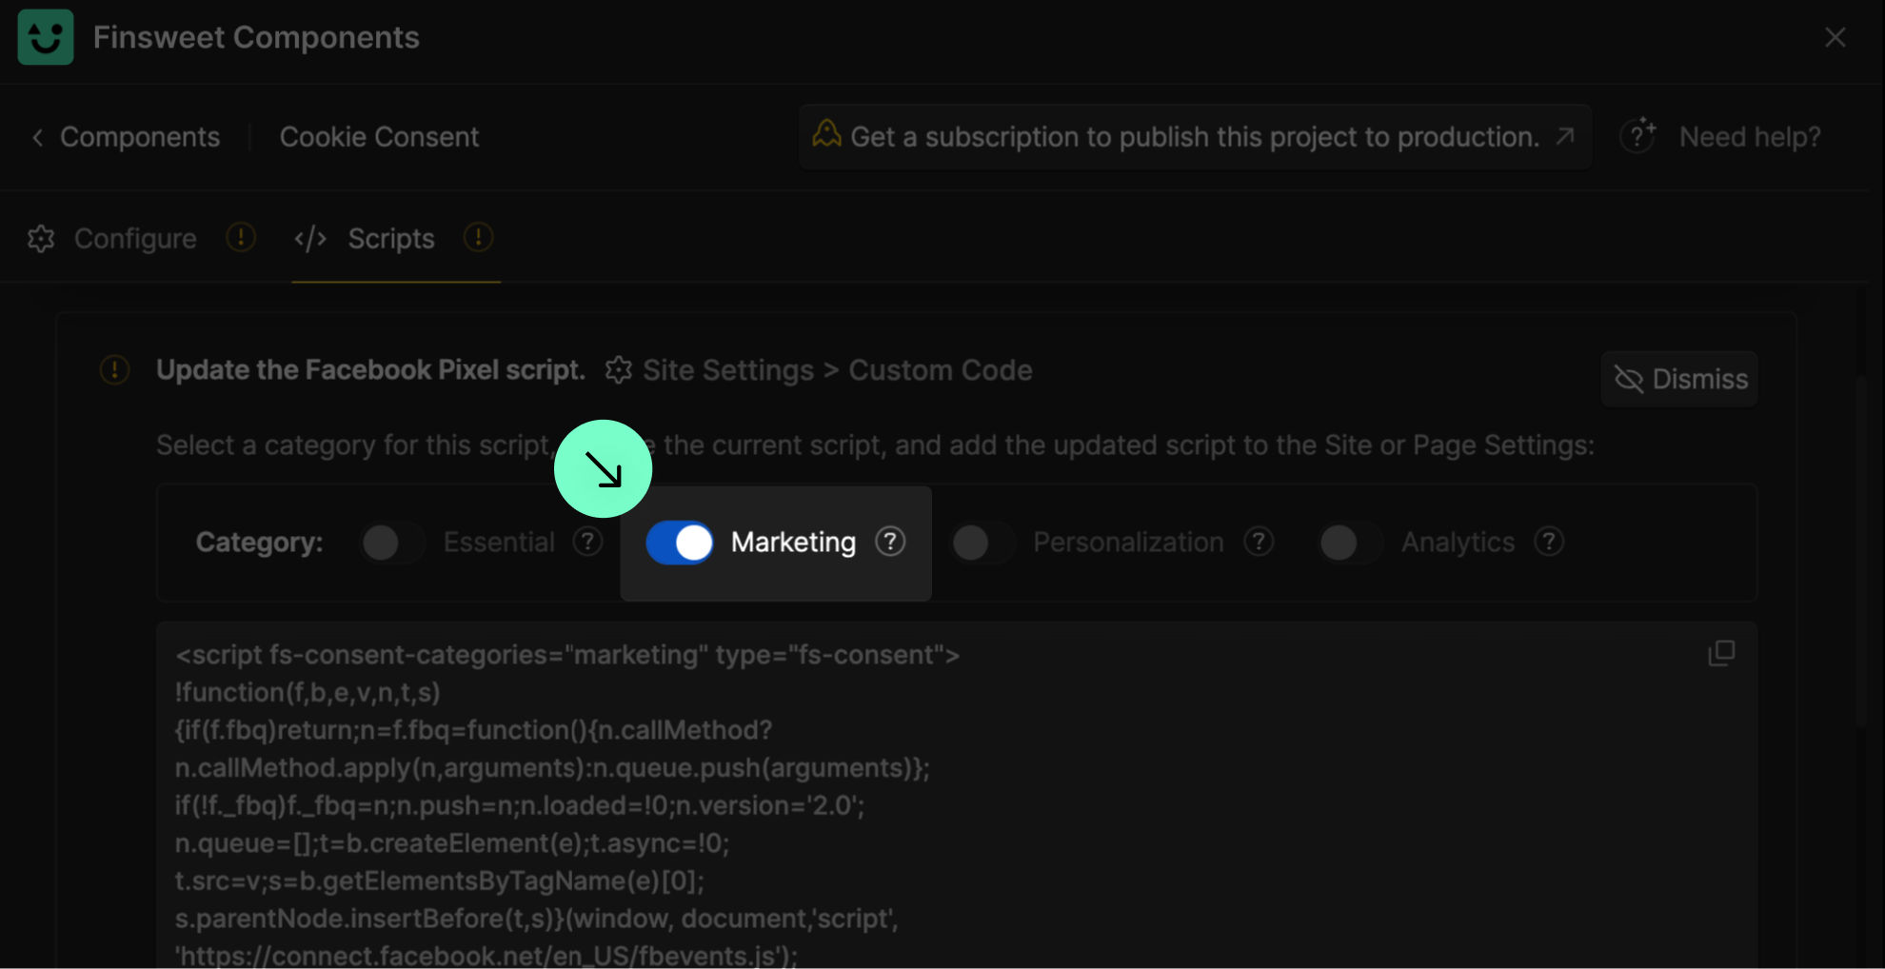Click the Marketing label text

pos(793,543)
